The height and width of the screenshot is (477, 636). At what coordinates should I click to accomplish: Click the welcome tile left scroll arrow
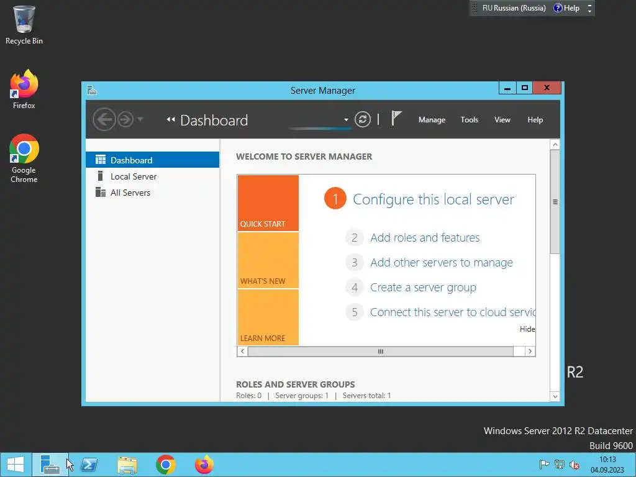click(x=243, y=352)
